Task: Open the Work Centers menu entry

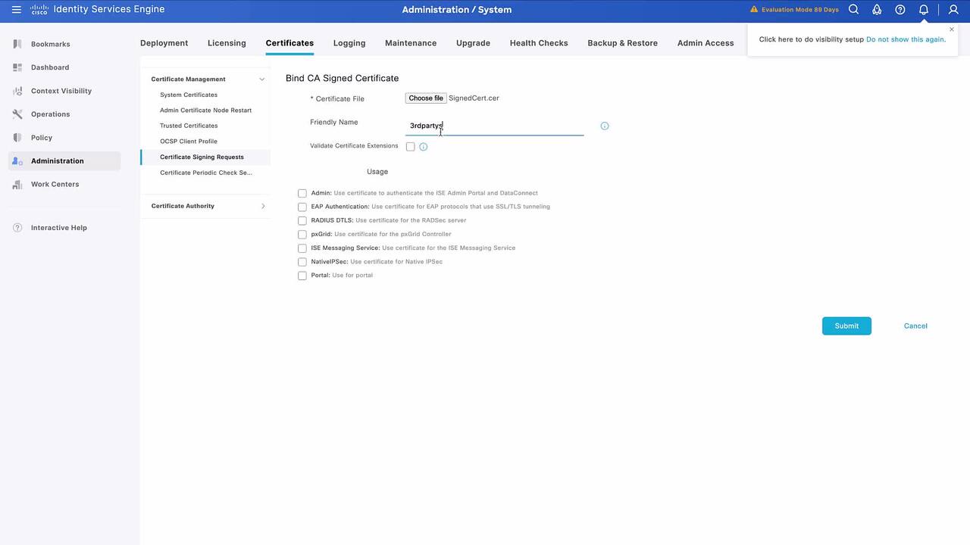Action: click(x=55, y=185)
